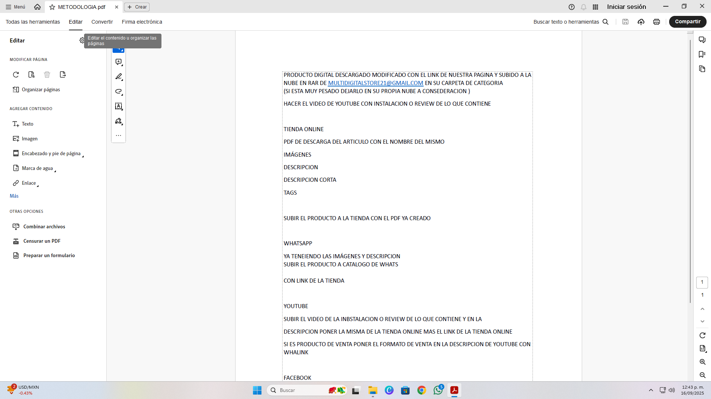Click the Compartir button
The image size is (711, 399).
(x=687, y=22)
